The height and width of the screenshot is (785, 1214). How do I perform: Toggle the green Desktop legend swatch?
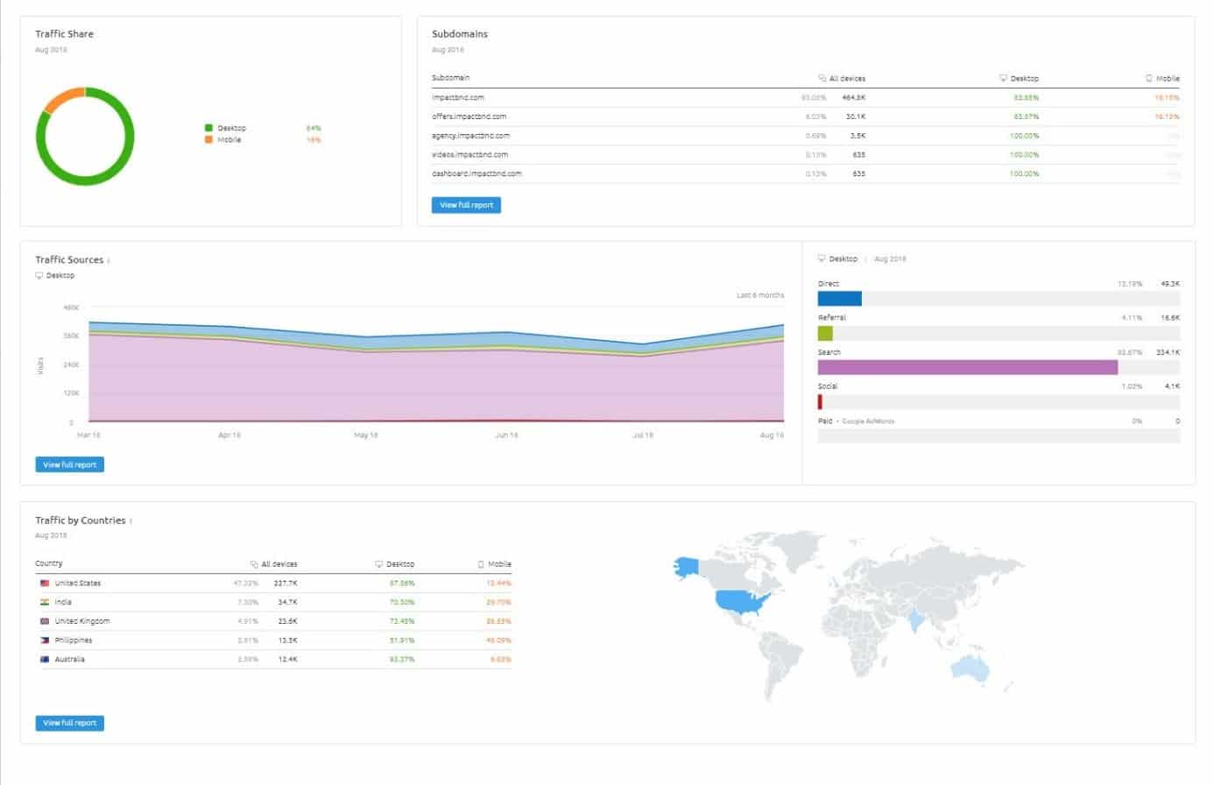208,128
